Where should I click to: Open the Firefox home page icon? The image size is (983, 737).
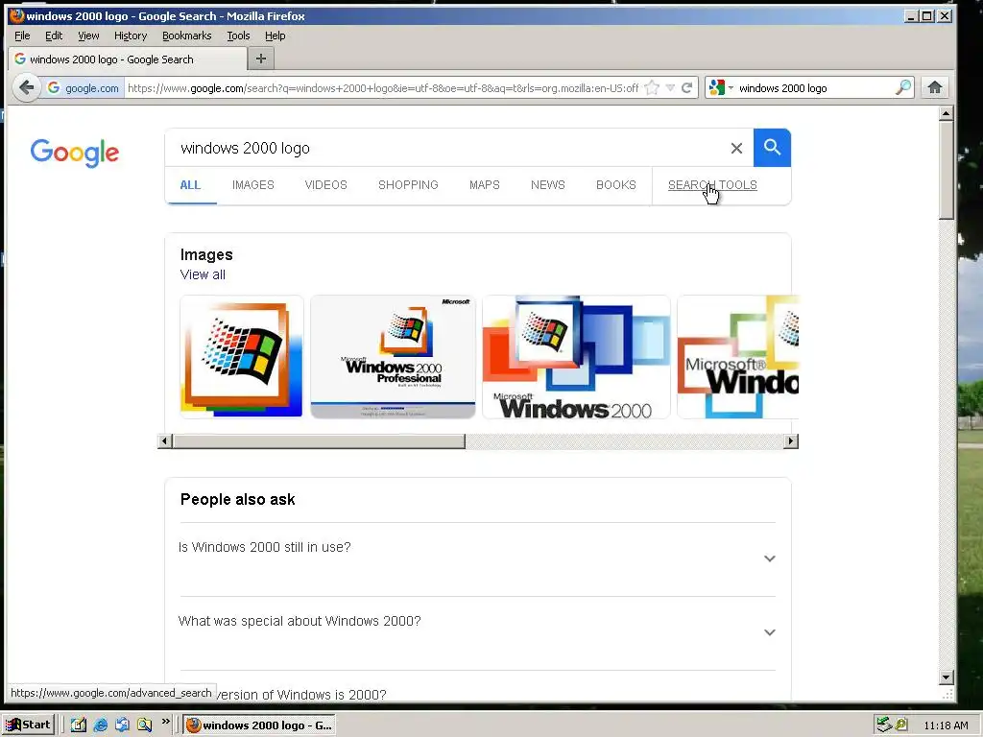tap(935, 87)
